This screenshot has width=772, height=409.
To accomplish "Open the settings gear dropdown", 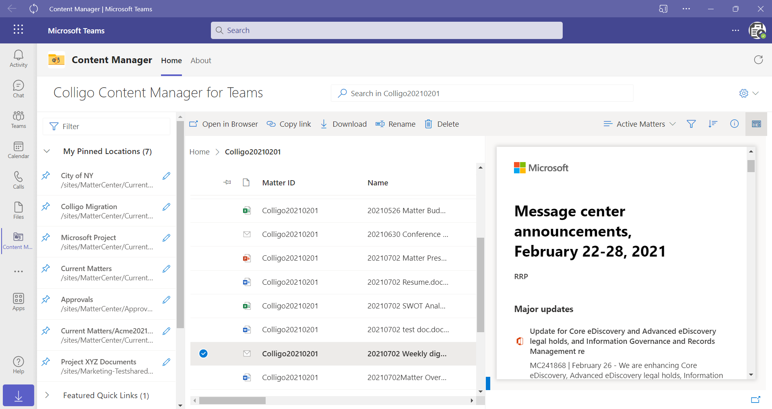I will (749, 93).
